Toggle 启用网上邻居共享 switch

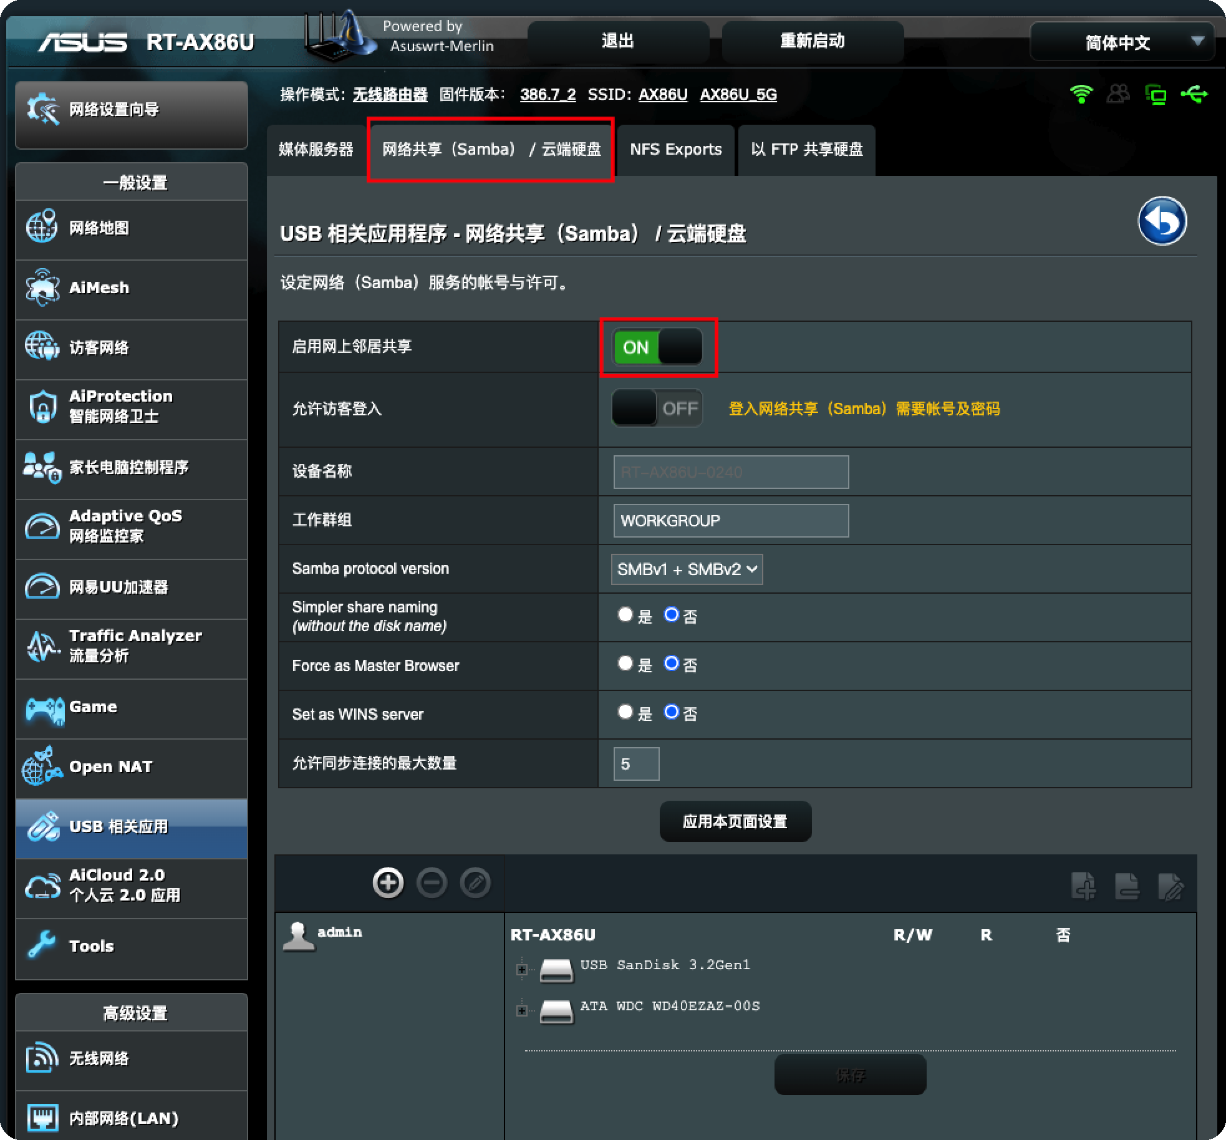(657, 347)
